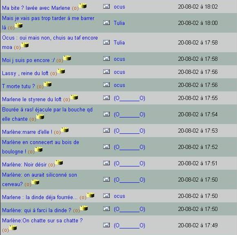Open the post "T morte tutu ?"
Image resolution: width=237 pixels, height=235 pixels.
pos(18,86)
